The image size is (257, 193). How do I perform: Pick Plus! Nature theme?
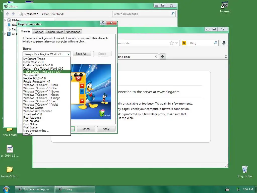(46, 124)
